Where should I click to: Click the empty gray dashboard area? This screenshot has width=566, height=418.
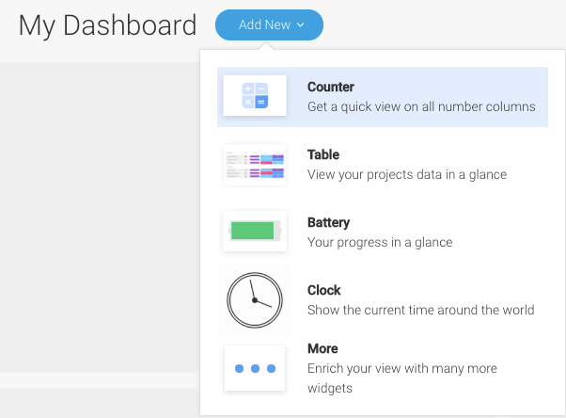(100, 217)
